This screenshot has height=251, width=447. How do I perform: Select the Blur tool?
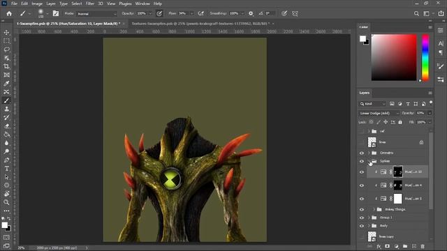pyautogui.click(x=6, y=143)
